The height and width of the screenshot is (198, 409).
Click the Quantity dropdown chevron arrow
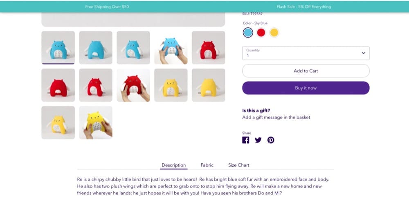[363, 53]
